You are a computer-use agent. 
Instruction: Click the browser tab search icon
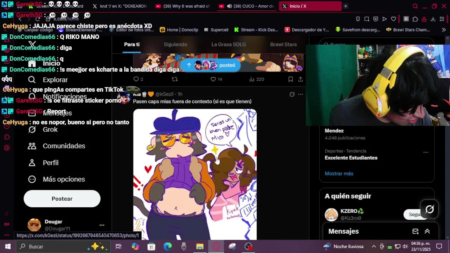pos(415,6)
